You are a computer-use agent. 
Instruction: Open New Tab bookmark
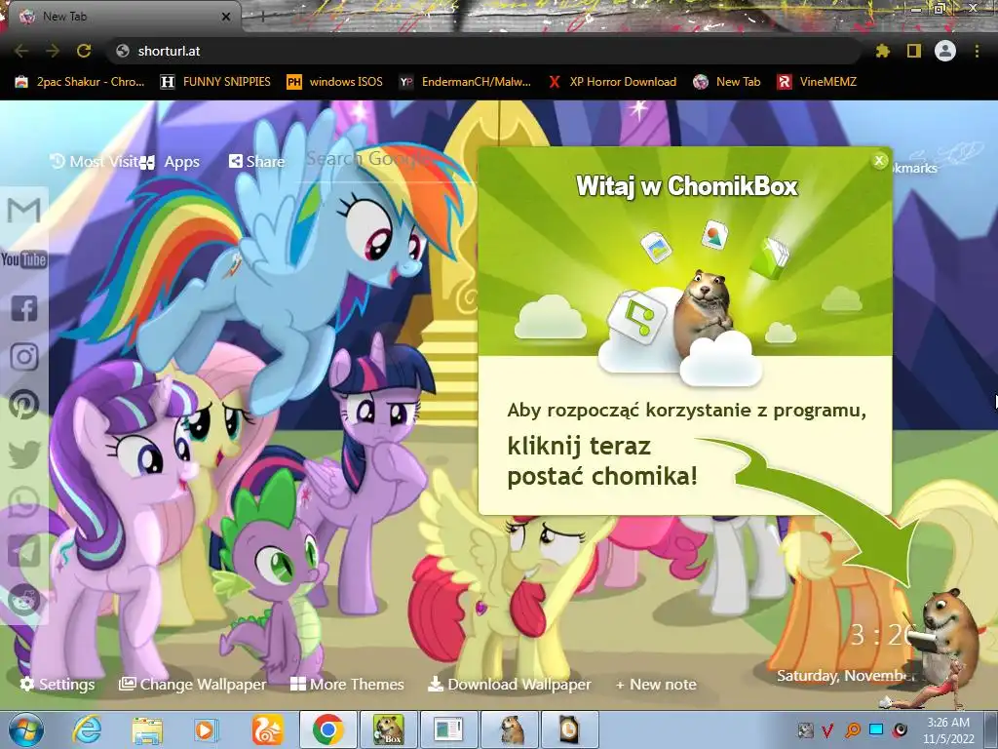(x=727, y=82)
